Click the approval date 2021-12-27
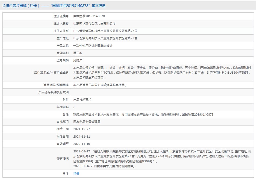 click(x=82, y=129)
